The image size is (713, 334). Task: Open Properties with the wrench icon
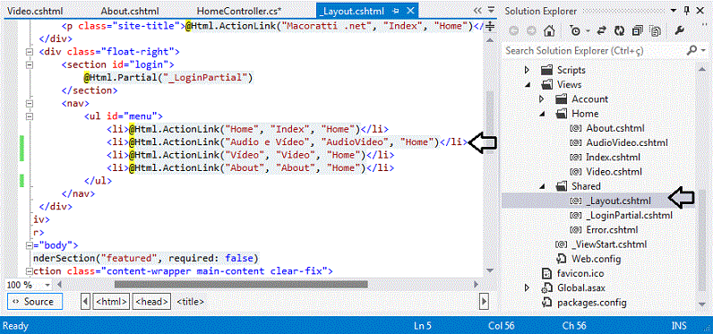click(x=679, y=30)
